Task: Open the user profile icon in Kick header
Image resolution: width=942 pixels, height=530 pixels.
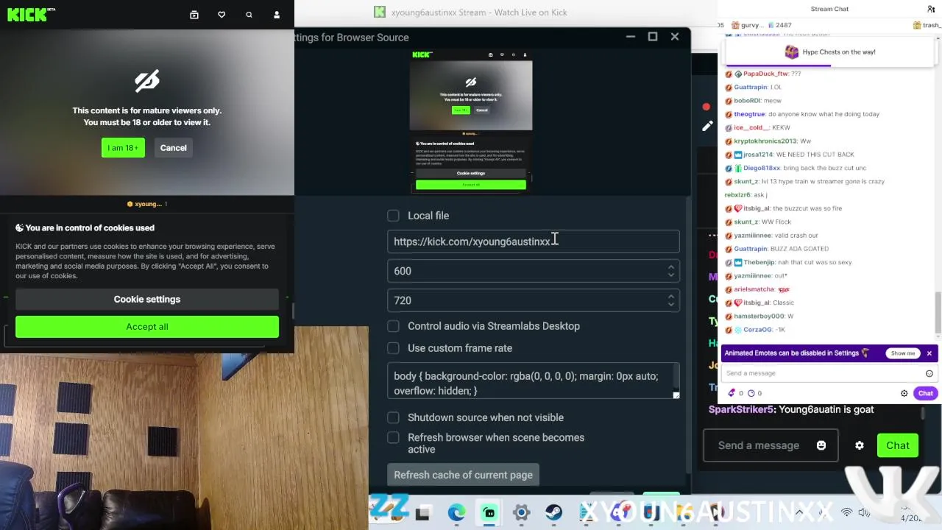Action: [277, 15]
